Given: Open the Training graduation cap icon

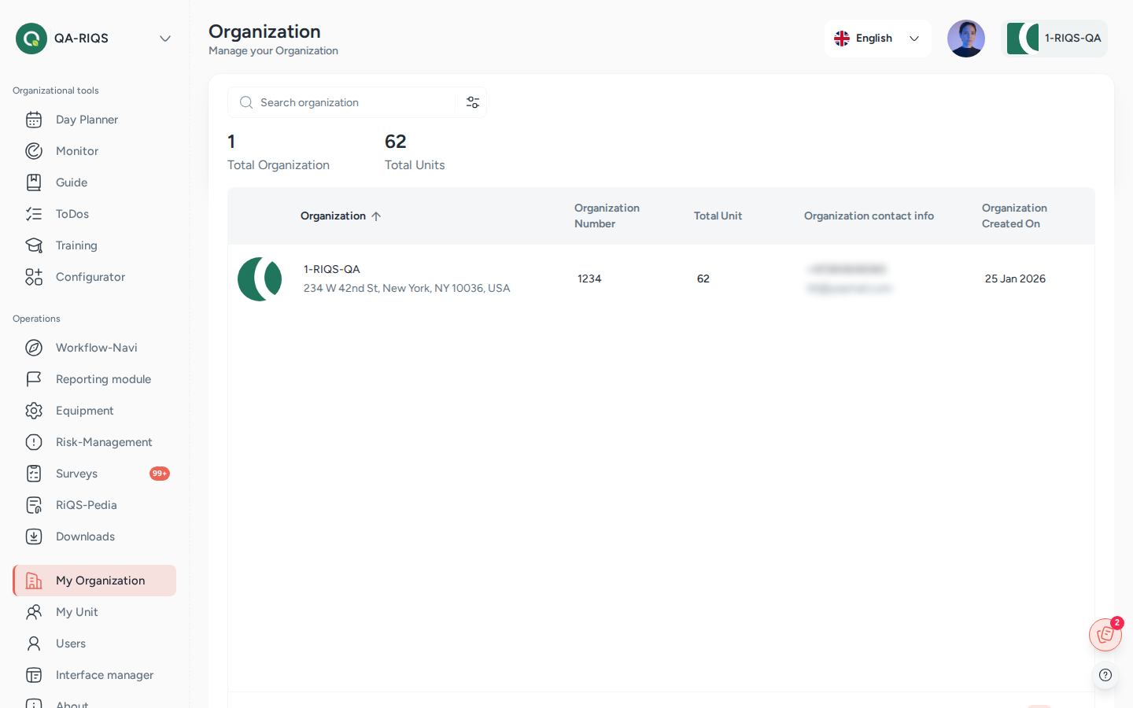Looking at the screenshot, I should click(34, 245).
